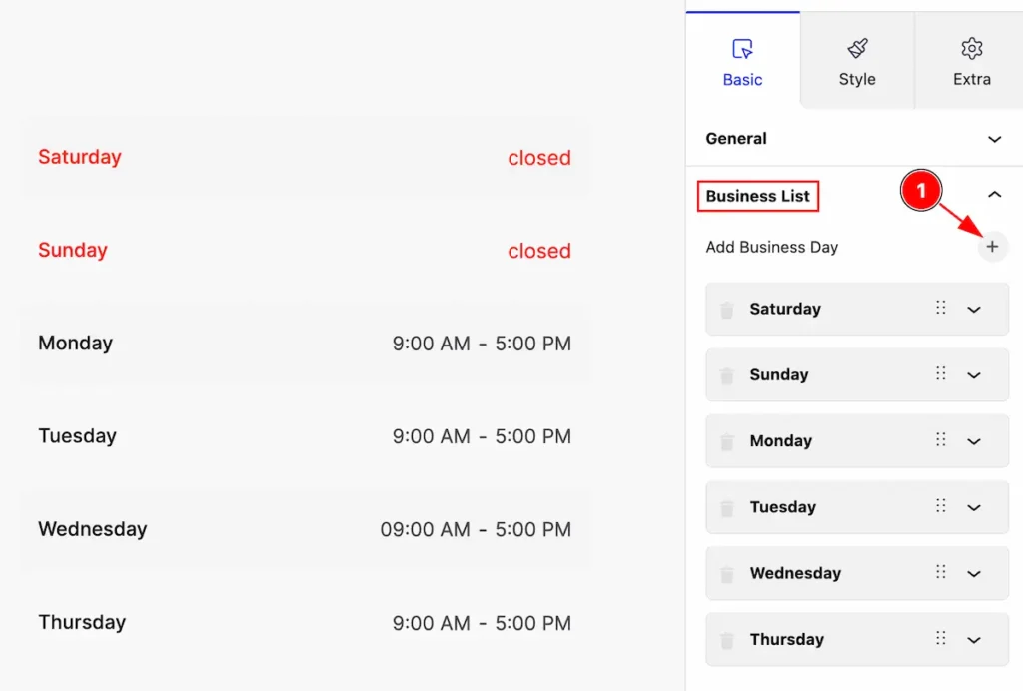Collapse the Business List section

(994, 195)
